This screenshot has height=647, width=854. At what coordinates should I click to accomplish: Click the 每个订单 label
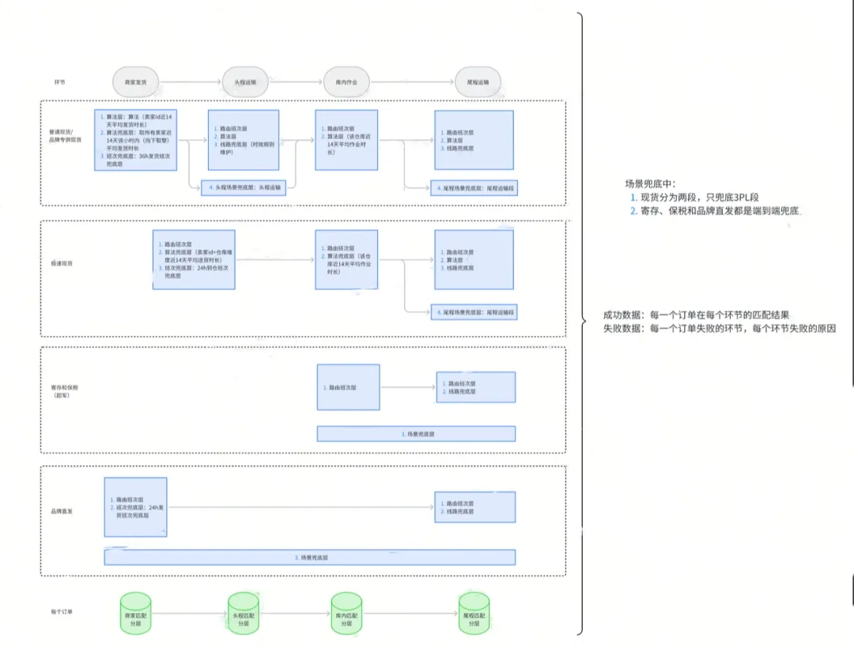coord(62,611)
